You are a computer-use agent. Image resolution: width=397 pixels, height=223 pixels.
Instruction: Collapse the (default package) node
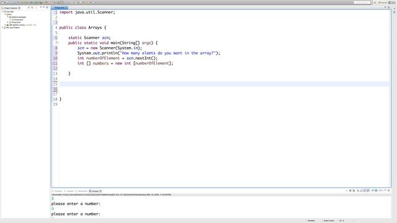pos(7,17)
